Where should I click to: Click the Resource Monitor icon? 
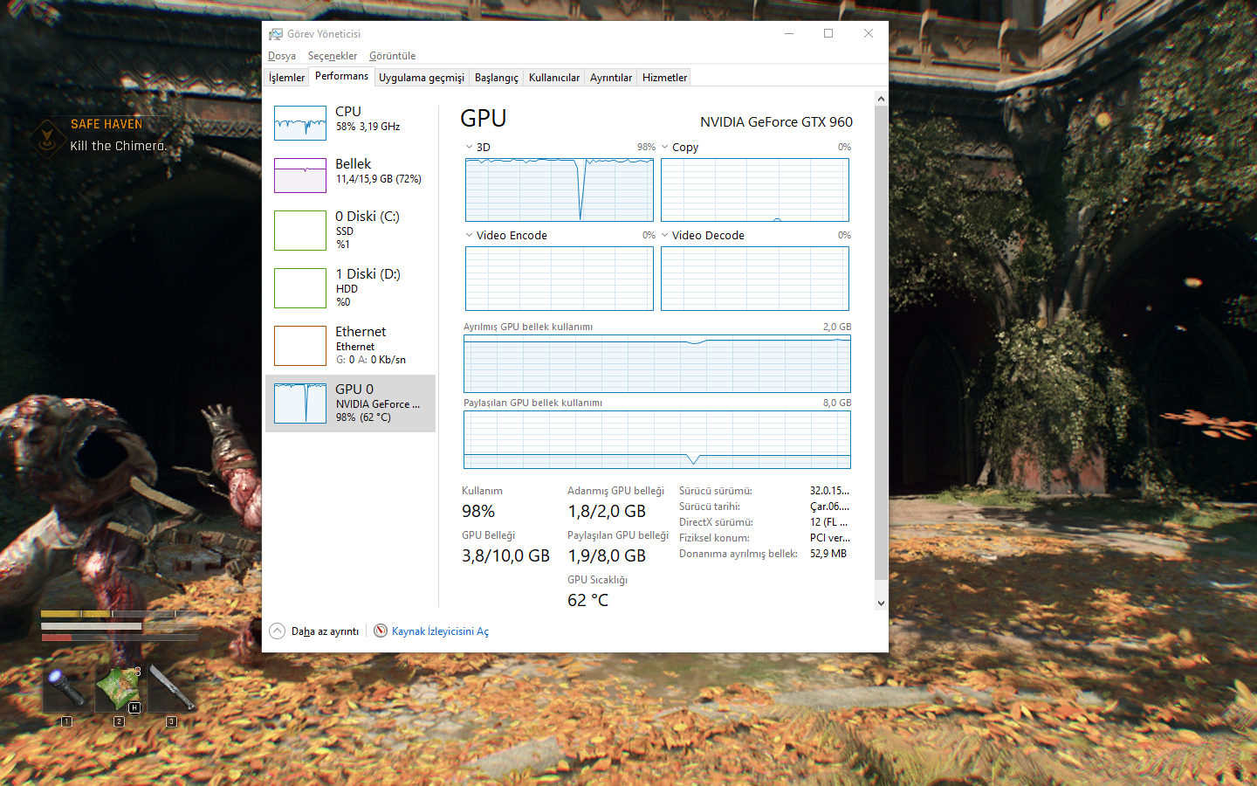(381, 631)
